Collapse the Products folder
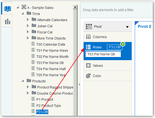This screenshot has height=118, width=155. pos(23,81)
